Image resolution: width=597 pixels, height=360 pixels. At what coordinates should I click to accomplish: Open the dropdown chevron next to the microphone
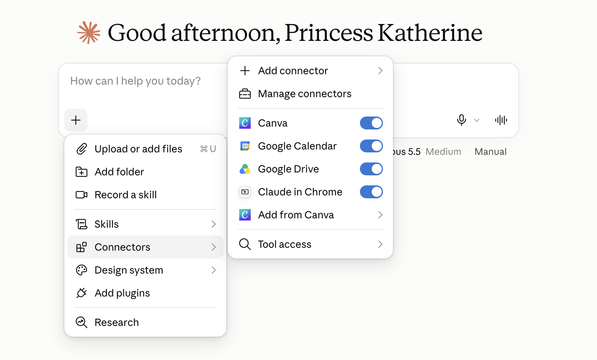tap(477, 120)
